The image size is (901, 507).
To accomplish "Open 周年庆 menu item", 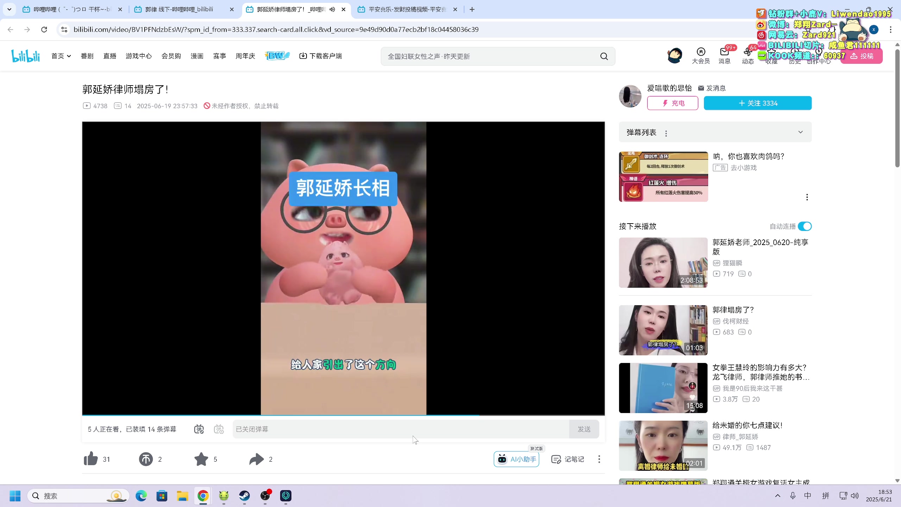I will pyautogui.click(x=245, y=56).
